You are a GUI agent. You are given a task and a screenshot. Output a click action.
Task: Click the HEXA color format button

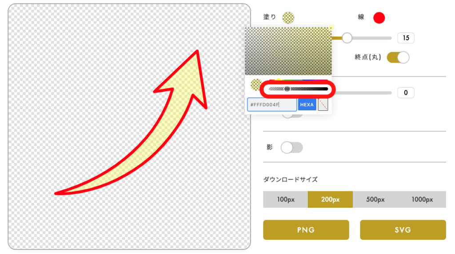[307, 105]
